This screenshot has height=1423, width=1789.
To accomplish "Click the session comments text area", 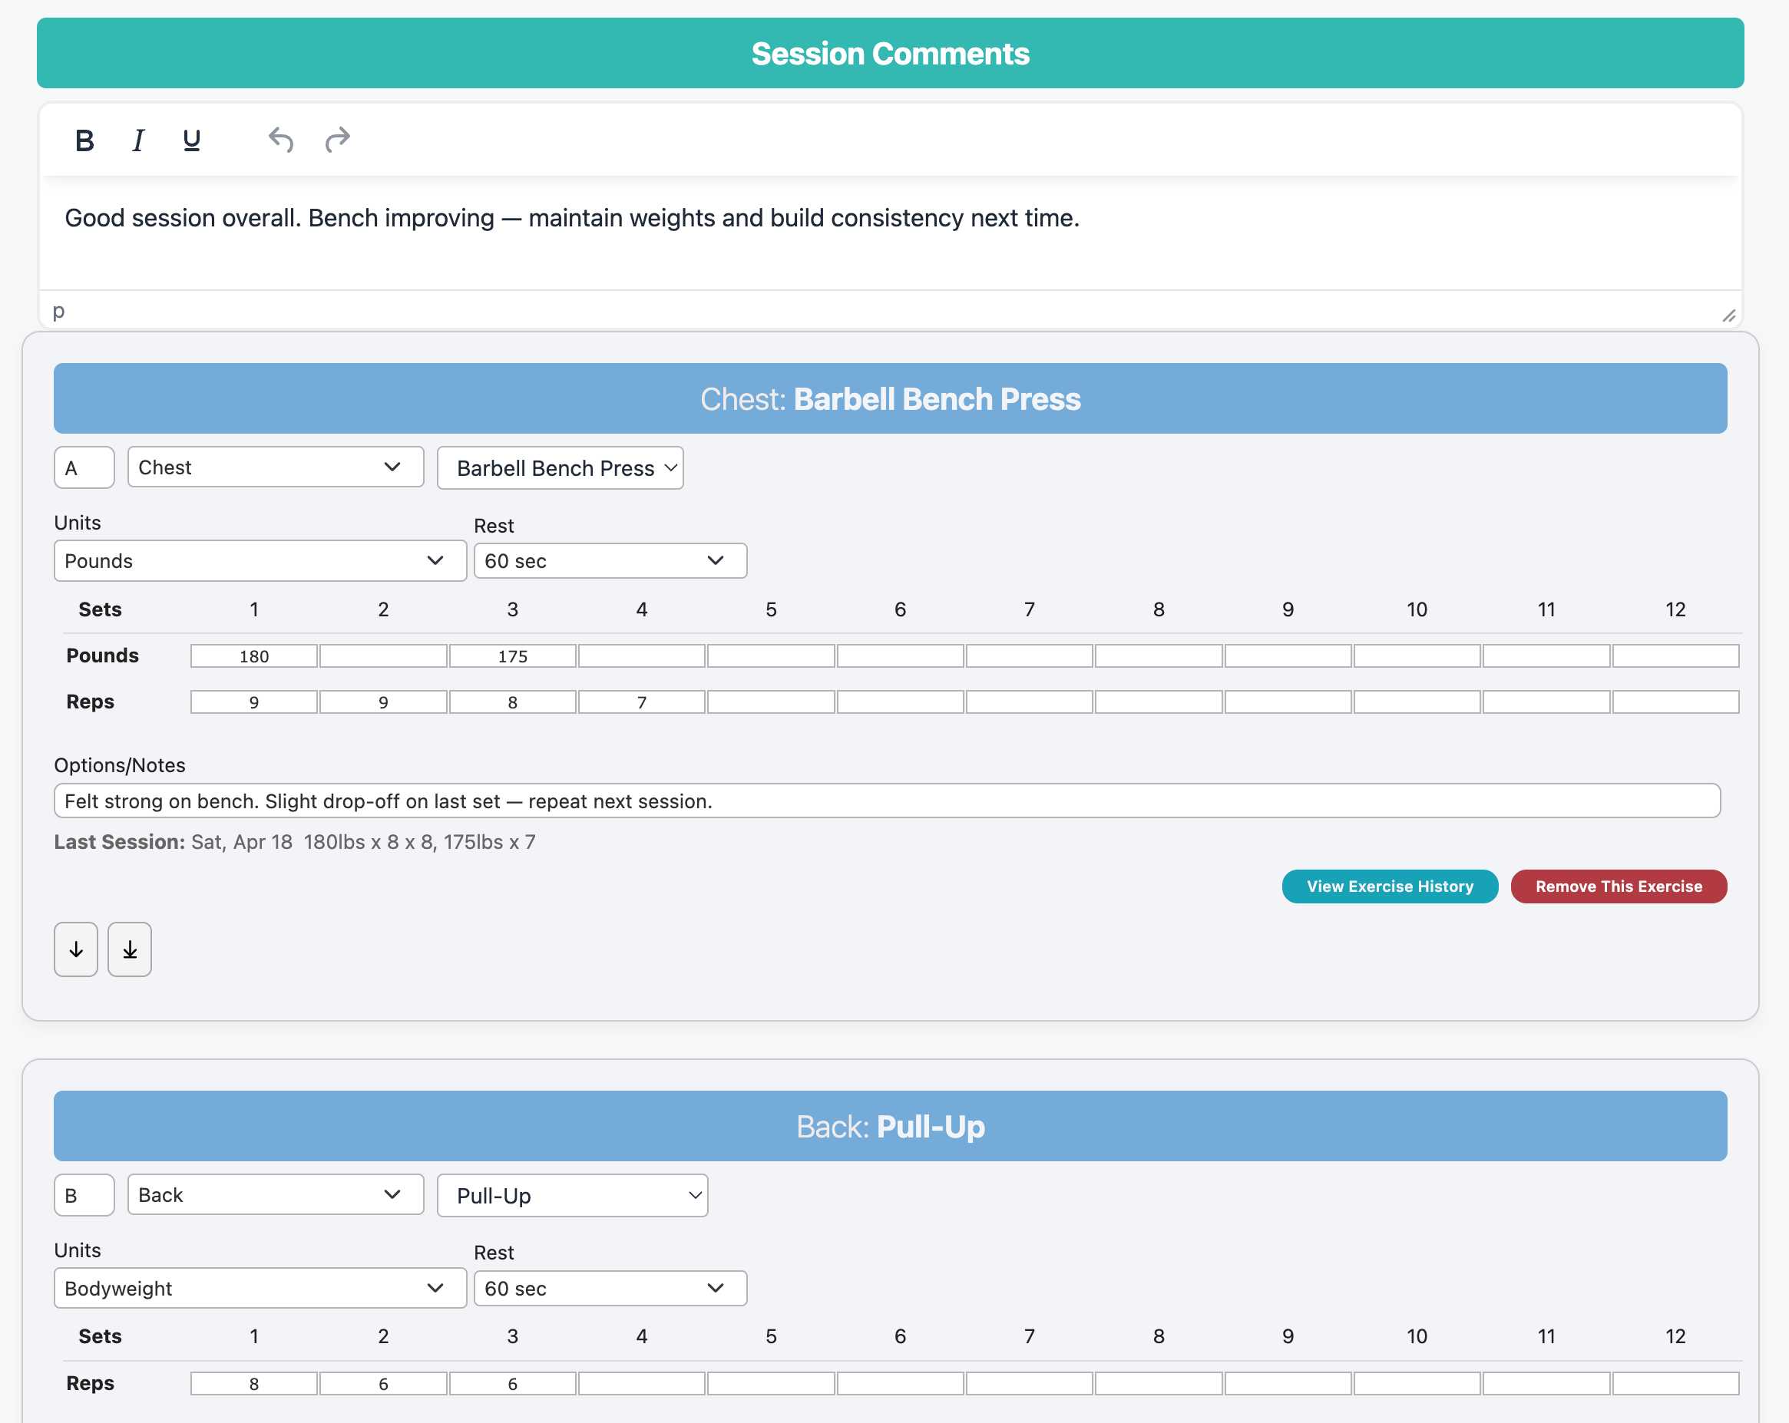I will coord(890,233).
